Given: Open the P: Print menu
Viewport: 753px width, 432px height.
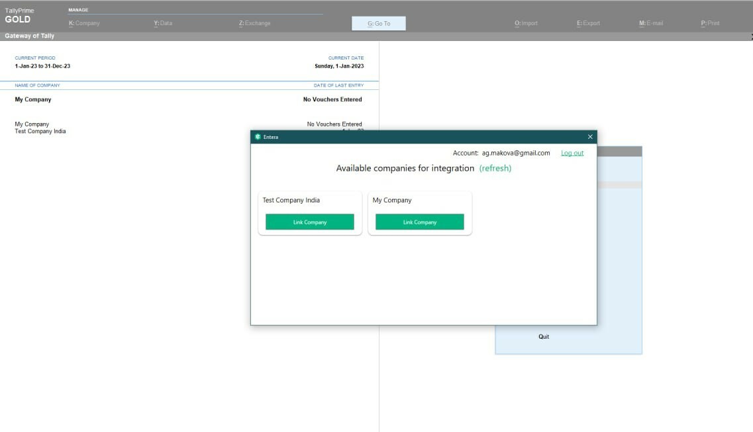Looking at the screenshot, I should point(710,23).
